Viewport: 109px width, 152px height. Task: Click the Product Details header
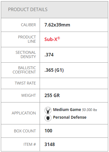pos(28,9)
